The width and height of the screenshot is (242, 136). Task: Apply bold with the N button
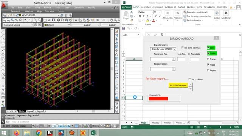[x=140, y=16]
